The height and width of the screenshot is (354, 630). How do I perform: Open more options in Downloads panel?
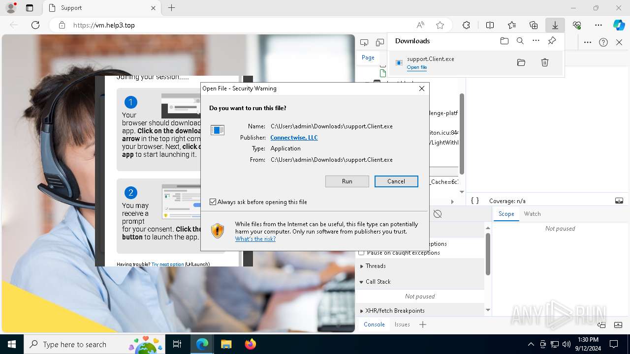[536, 41]
